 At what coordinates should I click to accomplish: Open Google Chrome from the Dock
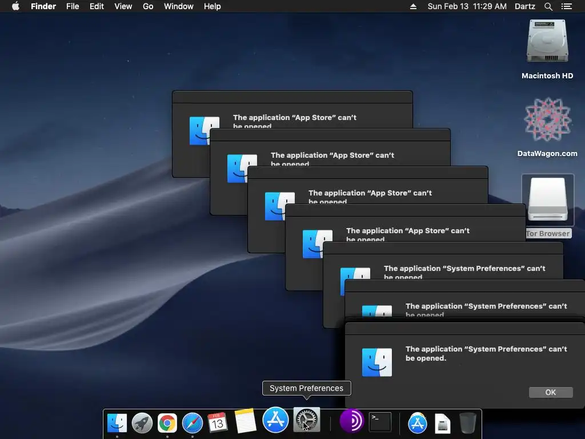click(167, 424)
